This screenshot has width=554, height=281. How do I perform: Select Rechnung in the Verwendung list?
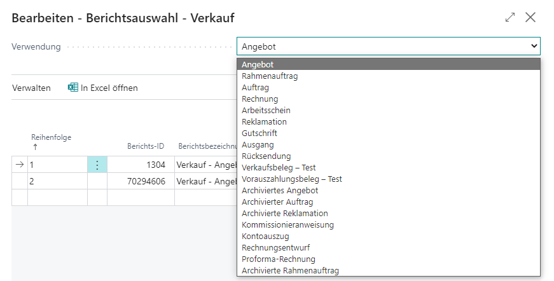260,99
